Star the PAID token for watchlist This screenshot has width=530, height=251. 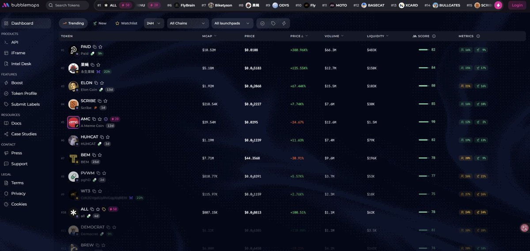tap(100, 47)
